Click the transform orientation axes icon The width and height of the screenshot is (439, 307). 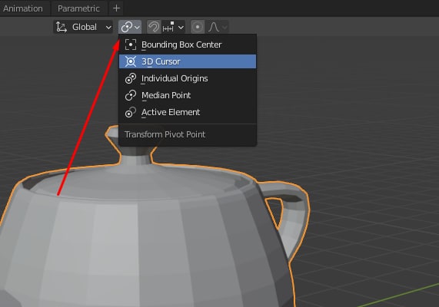(x=62, y=27)
